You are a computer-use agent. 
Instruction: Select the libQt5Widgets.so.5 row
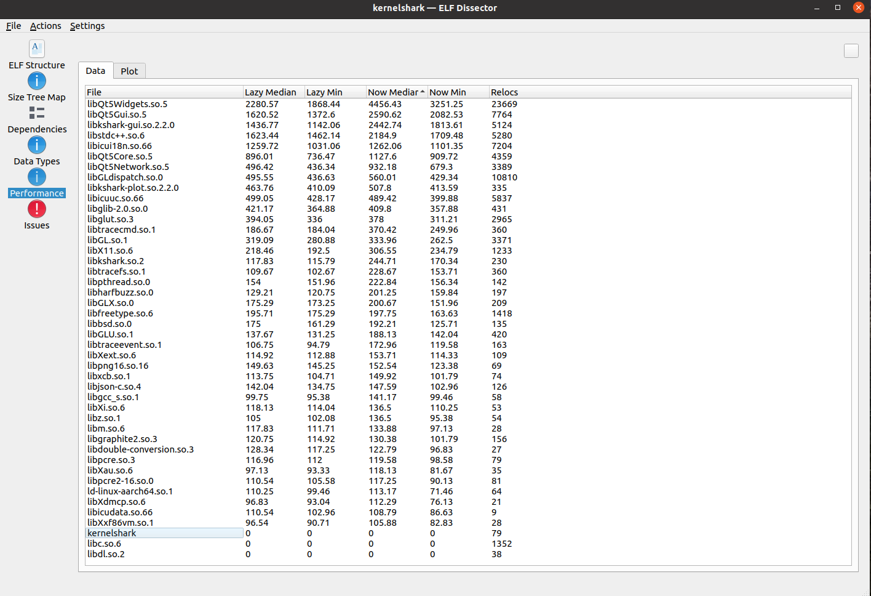pos(468,104)
